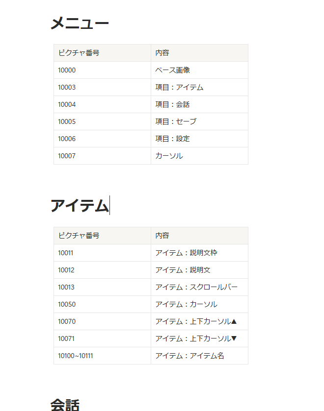Click the cell containing 10000

(102, 70)
